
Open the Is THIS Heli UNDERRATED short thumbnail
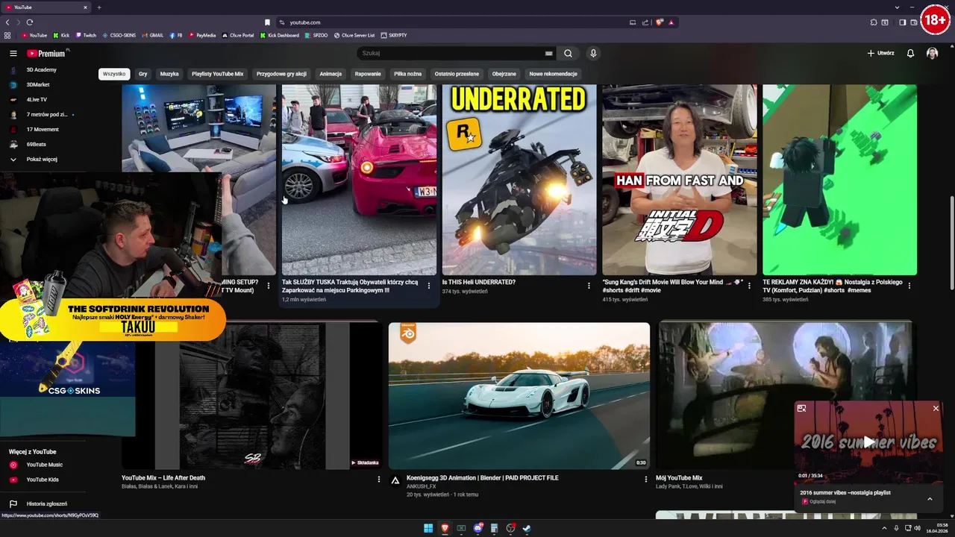coord(519,180)
